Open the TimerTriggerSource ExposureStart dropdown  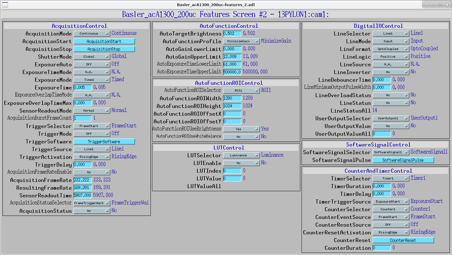click(391, 202)
